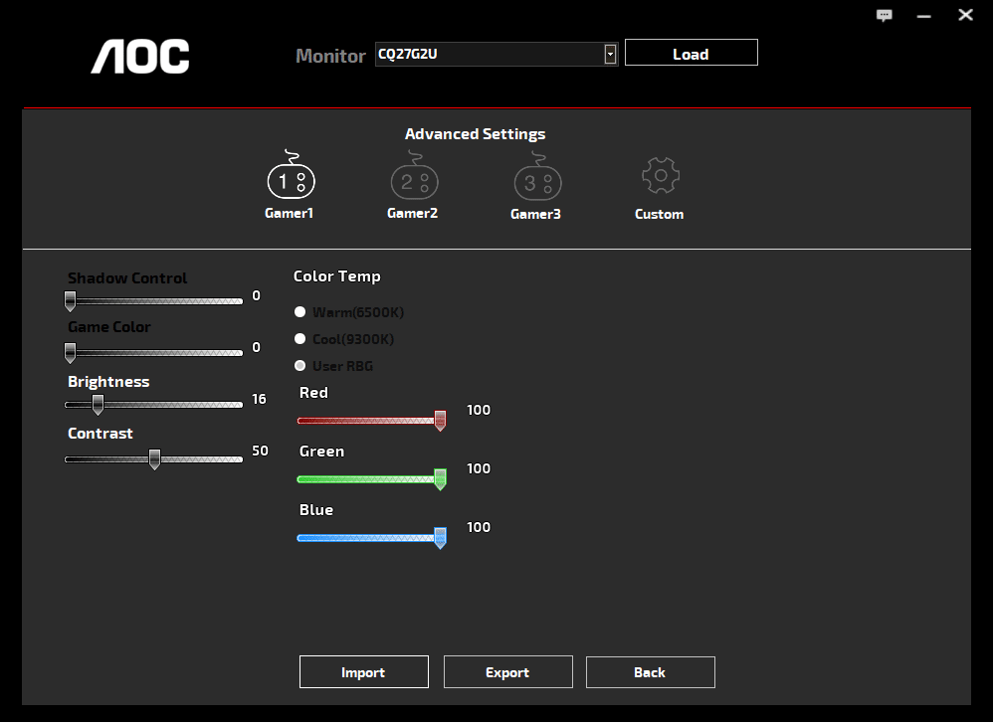This screenshot has width=995, height=725.
Task: Click the Contrast slider handle
Action: point(154,458)
